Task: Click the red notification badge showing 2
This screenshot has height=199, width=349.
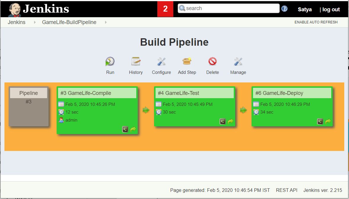Action: click(x=165, y=9)
